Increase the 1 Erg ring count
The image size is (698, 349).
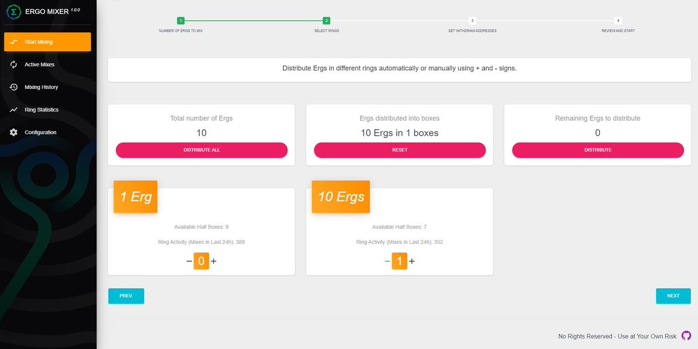pyautogui.click(x=213, y=261)
